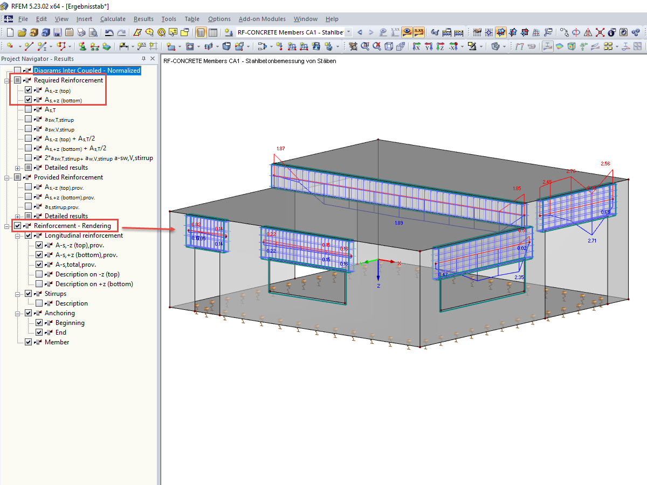
Task: Collapse the Required Reinforcement tree node
Action: tap(7, 80)
